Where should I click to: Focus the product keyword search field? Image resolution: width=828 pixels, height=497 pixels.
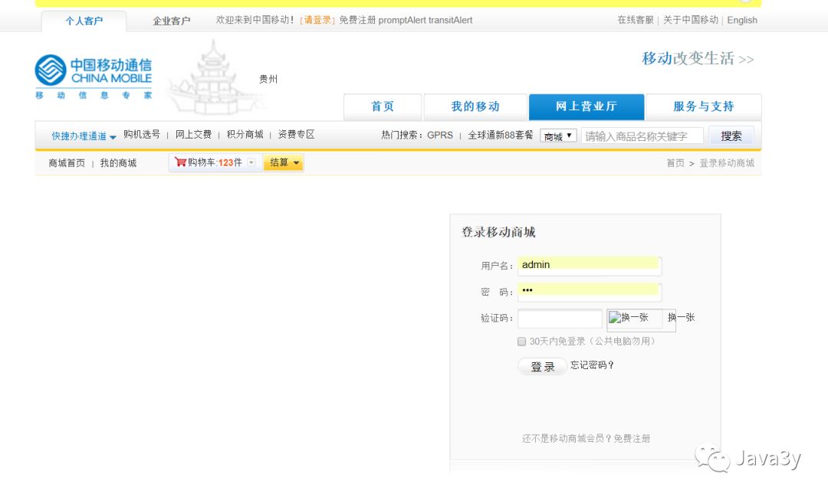click(642, 136)
